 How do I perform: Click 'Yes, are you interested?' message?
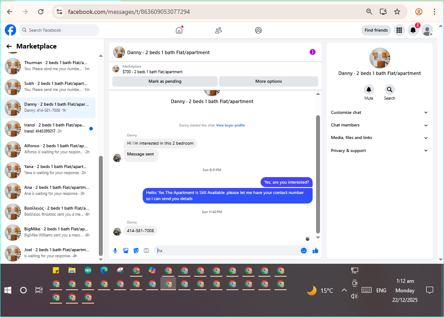287,182
